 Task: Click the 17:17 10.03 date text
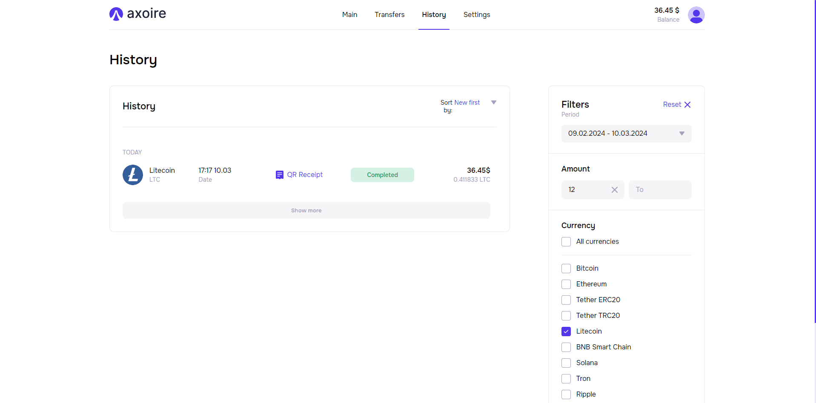tap(215, 170)
